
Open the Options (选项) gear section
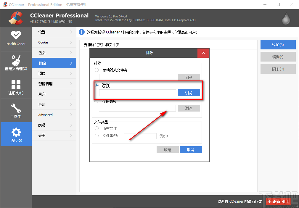[16, 134]
